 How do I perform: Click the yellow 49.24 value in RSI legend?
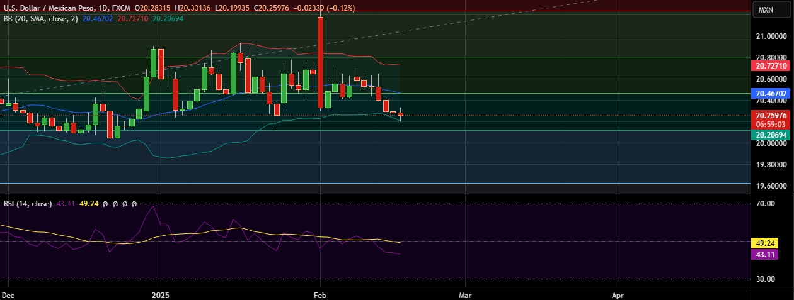pos(89,204)
